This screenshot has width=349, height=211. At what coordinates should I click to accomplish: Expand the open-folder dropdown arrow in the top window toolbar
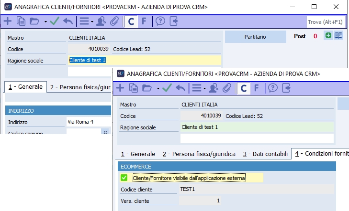click(45, 21)
